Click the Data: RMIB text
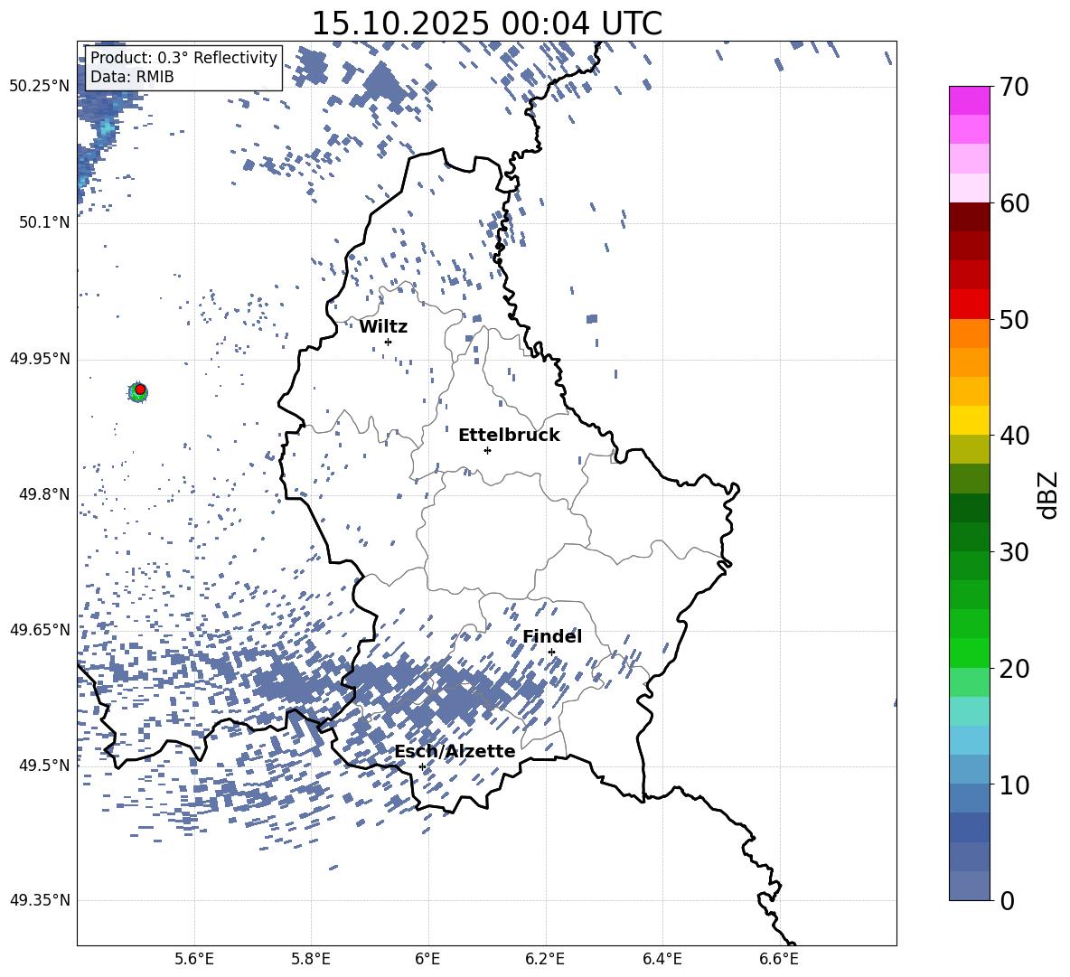Image resolution: width=1070 pixels, height=977 pixels. point(132,77)
